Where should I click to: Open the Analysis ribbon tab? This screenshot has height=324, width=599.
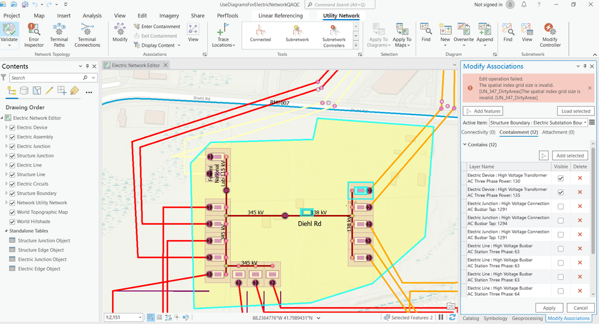(92, 16)
